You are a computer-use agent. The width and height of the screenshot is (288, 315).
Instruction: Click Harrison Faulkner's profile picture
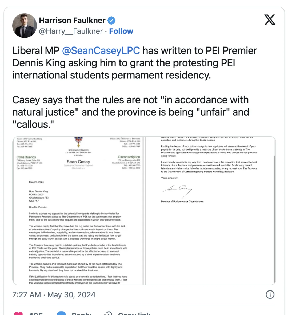[x=25, y=26]
